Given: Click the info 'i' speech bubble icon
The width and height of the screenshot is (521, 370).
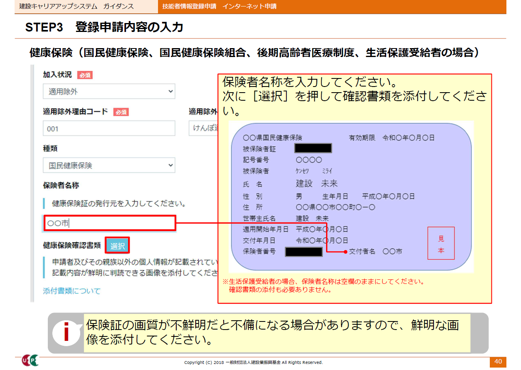Looking at the screenshot, I should (66, 332).
